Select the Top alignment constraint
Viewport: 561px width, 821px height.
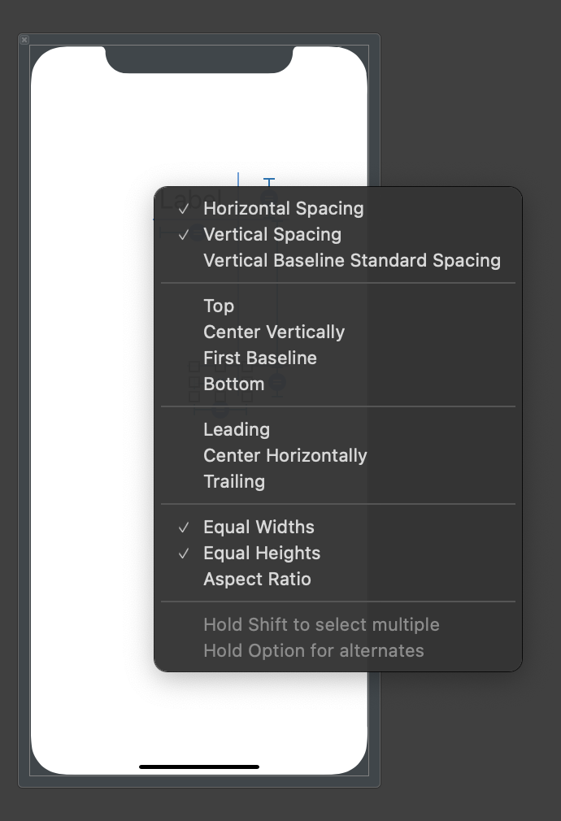tap(219, 306)
